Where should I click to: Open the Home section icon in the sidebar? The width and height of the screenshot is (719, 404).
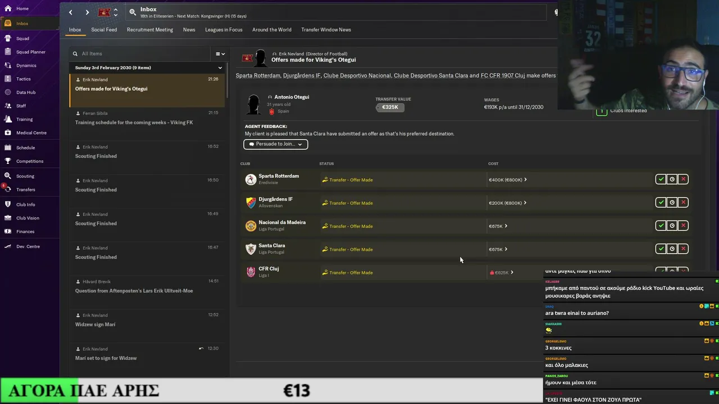coord(8,8)
